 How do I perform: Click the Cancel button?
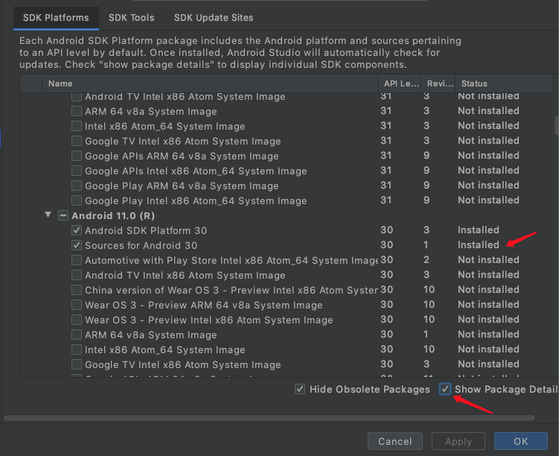[395, 441]
